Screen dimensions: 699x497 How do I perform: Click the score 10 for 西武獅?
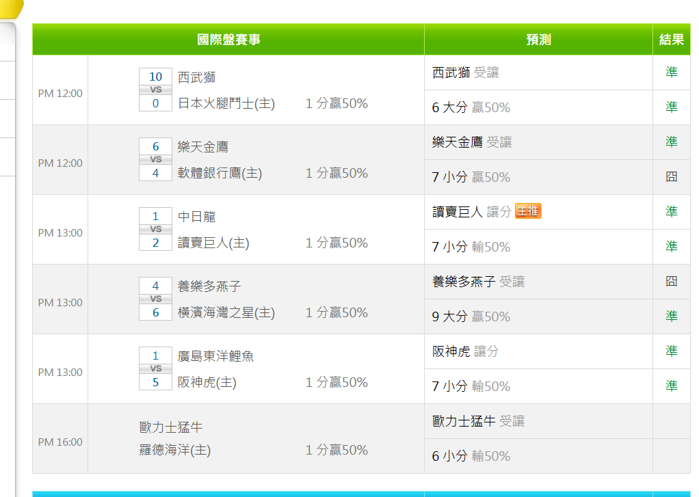click(155, 77)
